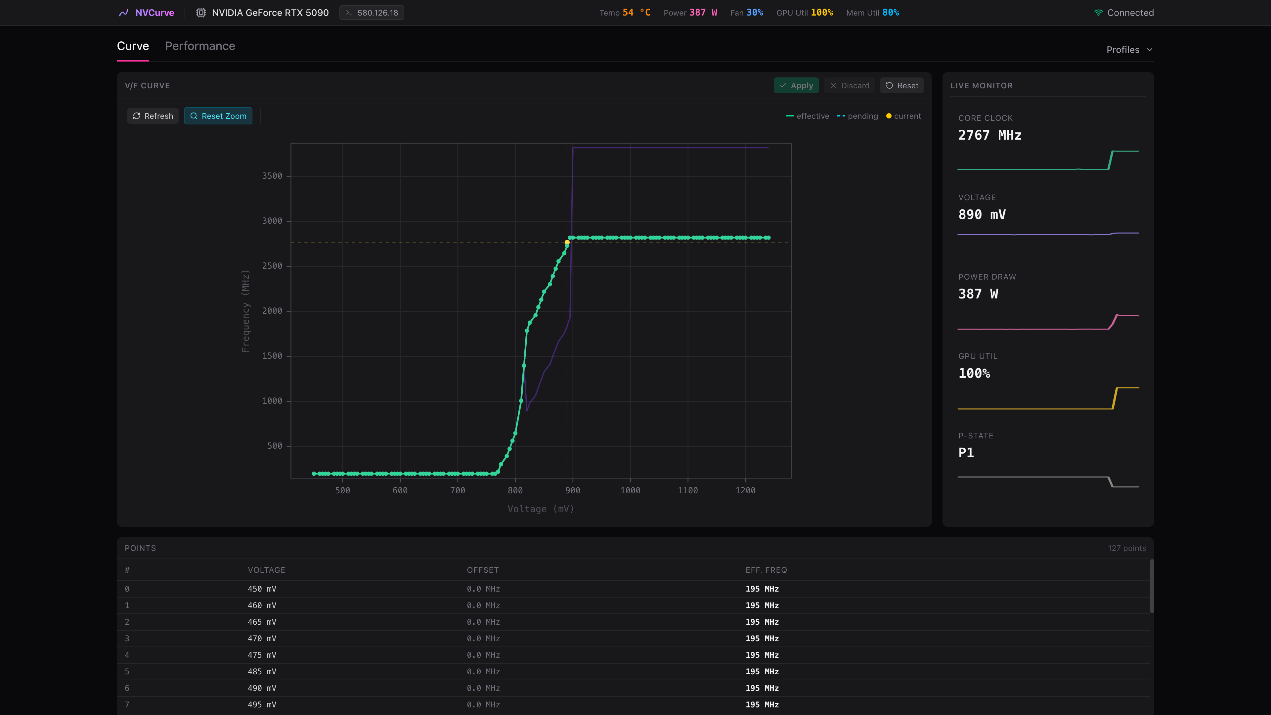This screenshot has width=1271, height=715.
Task: Click the circular arrow icon on Reset
Action: click(889, 86)
